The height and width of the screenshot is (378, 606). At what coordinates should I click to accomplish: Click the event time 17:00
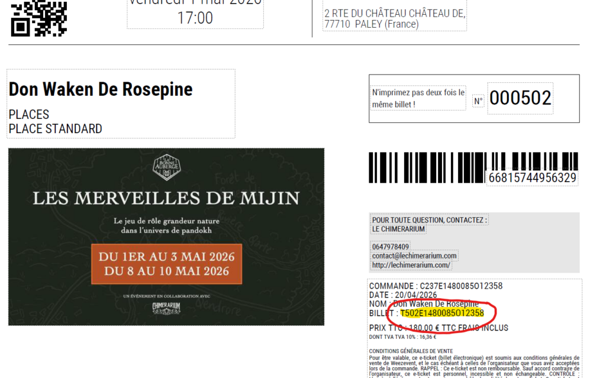click(x=195, y=18)
